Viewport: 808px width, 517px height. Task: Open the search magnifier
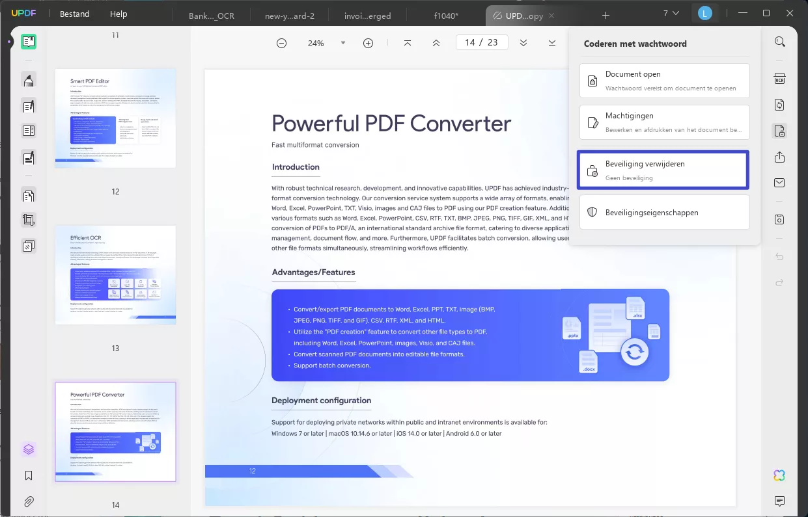[779, 42]
